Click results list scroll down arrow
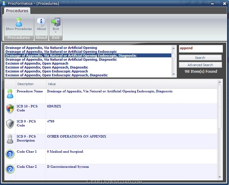229x185 pixels. (174, 74)
